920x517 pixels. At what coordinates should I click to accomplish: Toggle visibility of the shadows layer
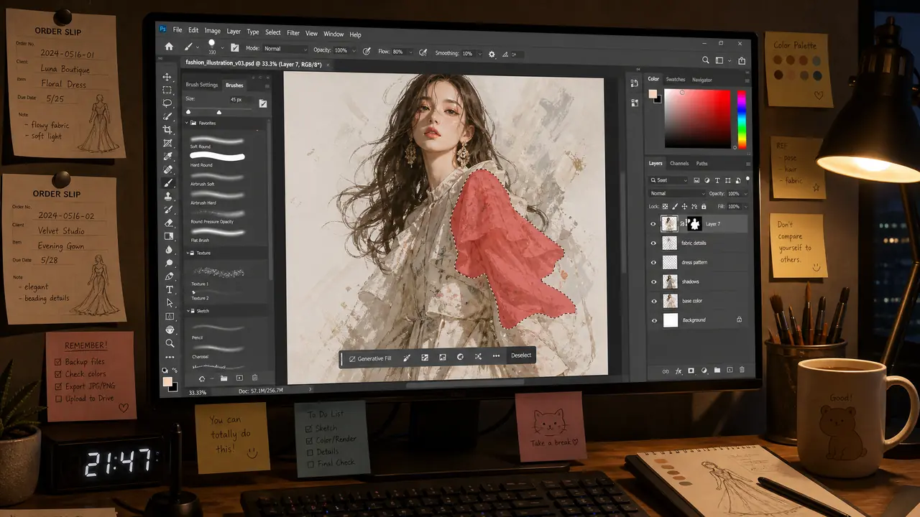click(653, 282)
